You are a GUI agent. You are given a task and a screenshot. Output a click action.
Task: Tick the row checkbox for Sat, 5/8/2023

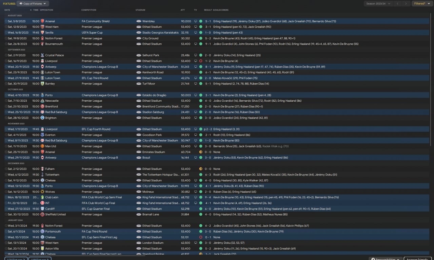click(6, 21)
